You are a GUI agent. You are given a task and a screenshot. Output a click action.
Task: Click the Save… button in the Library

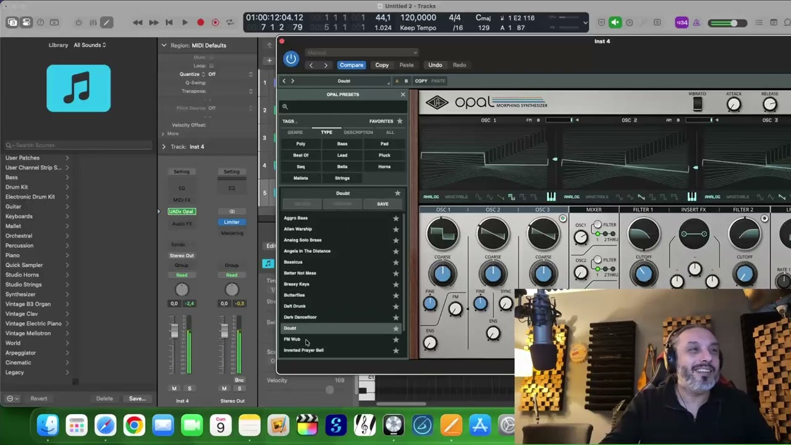tap(137, 399)
